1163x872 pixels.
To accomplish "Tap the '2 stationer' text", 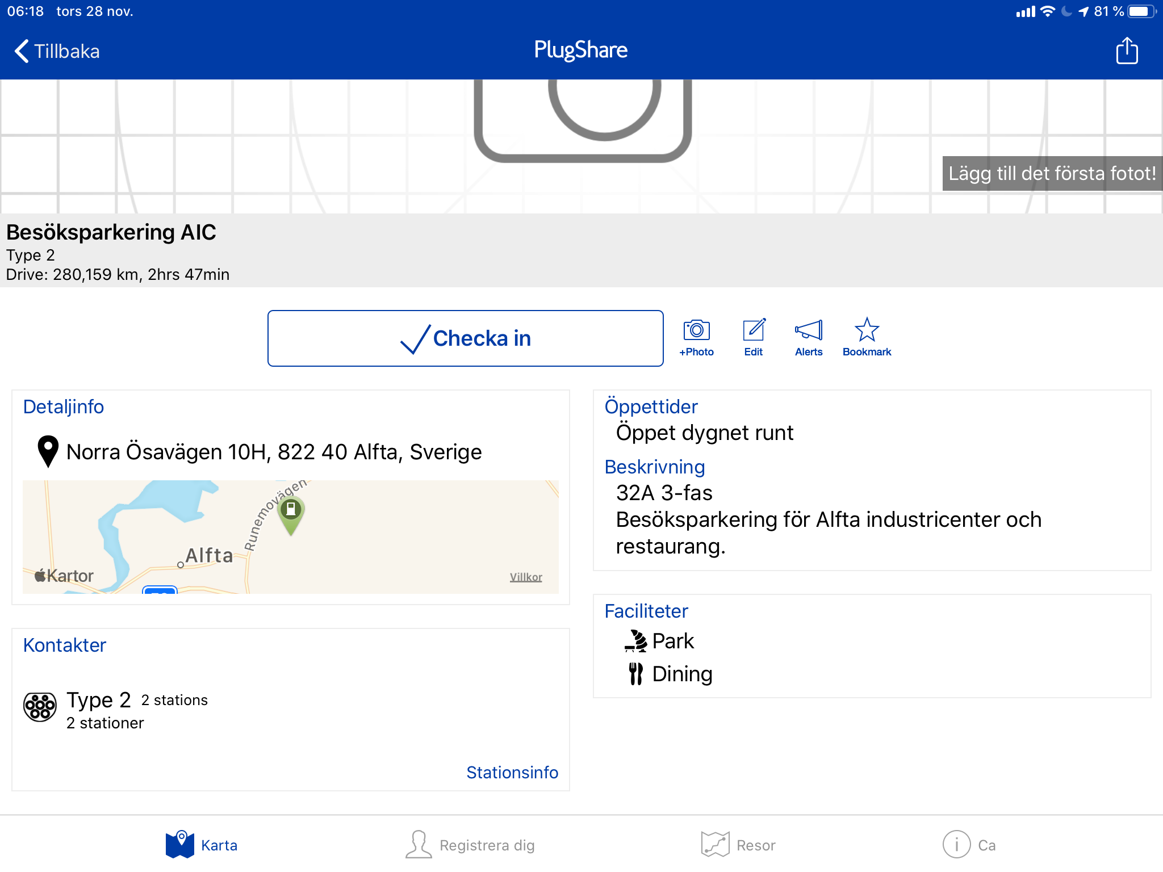I will click(105, 723).
